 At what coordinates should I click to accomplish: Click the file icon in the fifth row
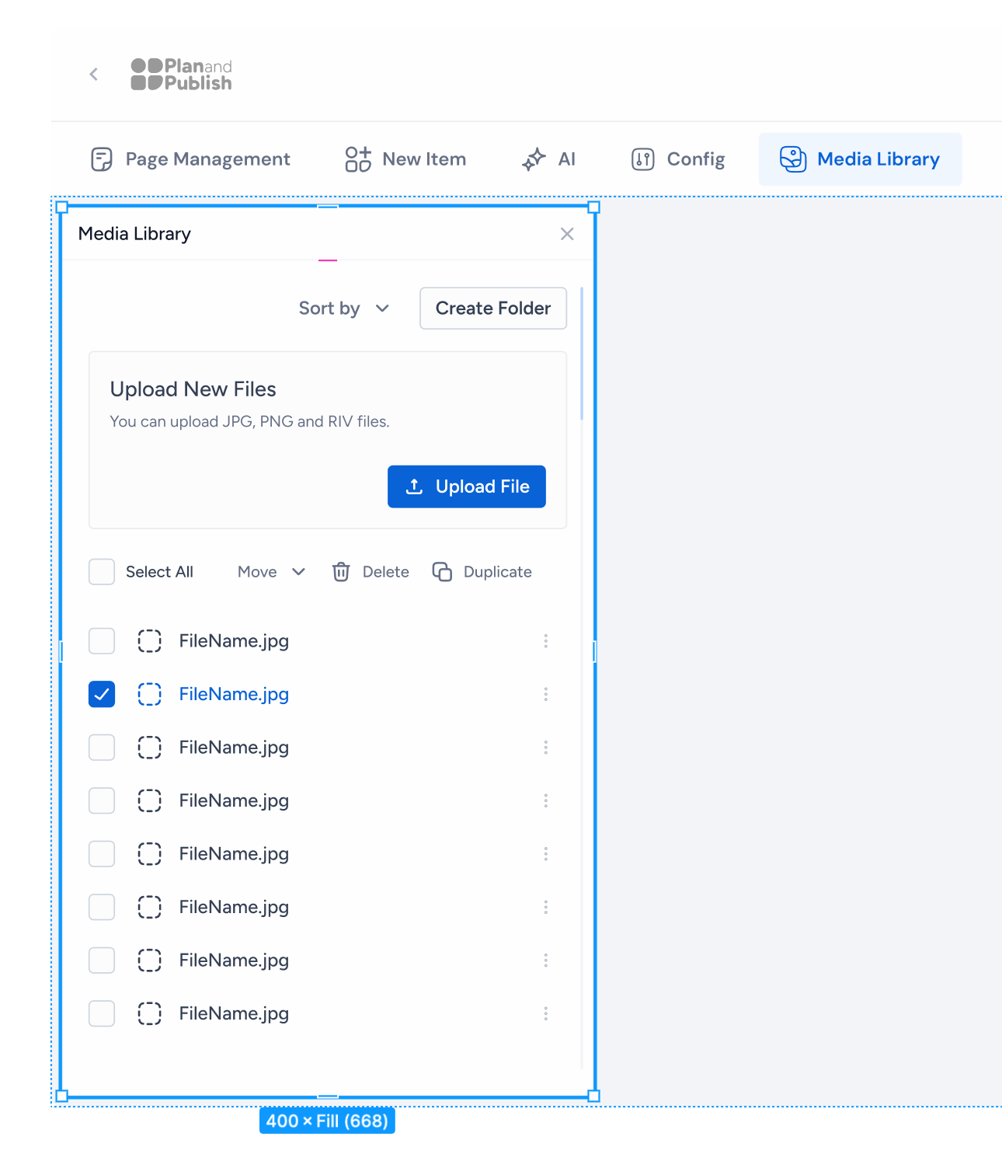(149, 854)
